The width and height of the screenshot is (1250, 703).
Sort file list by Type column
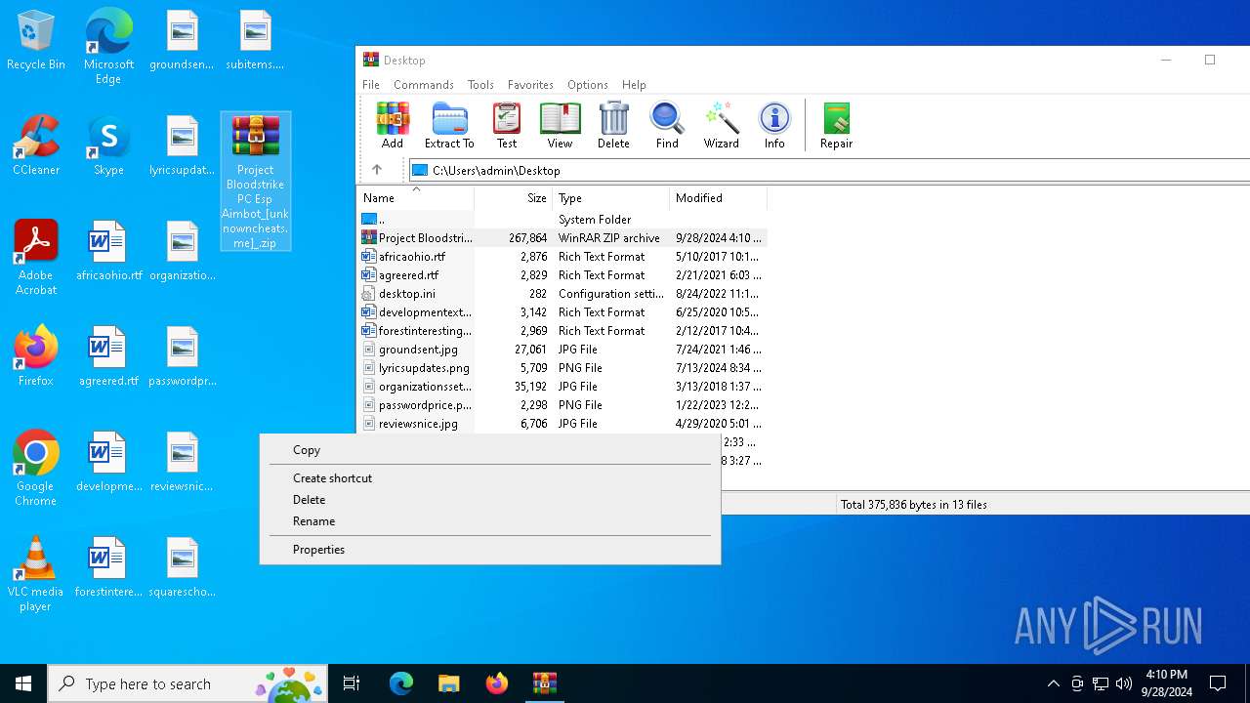(x=611, y=197)
